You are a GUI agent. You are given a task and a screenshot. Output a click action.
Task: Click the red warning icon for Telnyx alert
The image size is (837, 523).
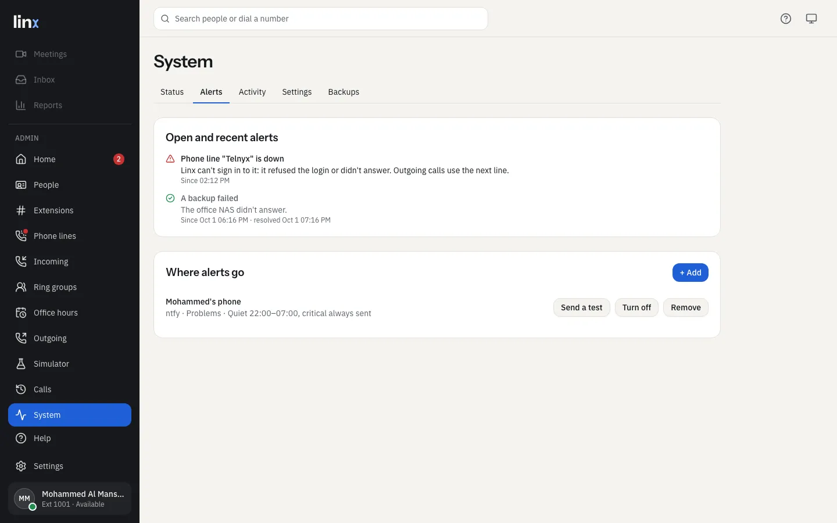pos(170,159)
